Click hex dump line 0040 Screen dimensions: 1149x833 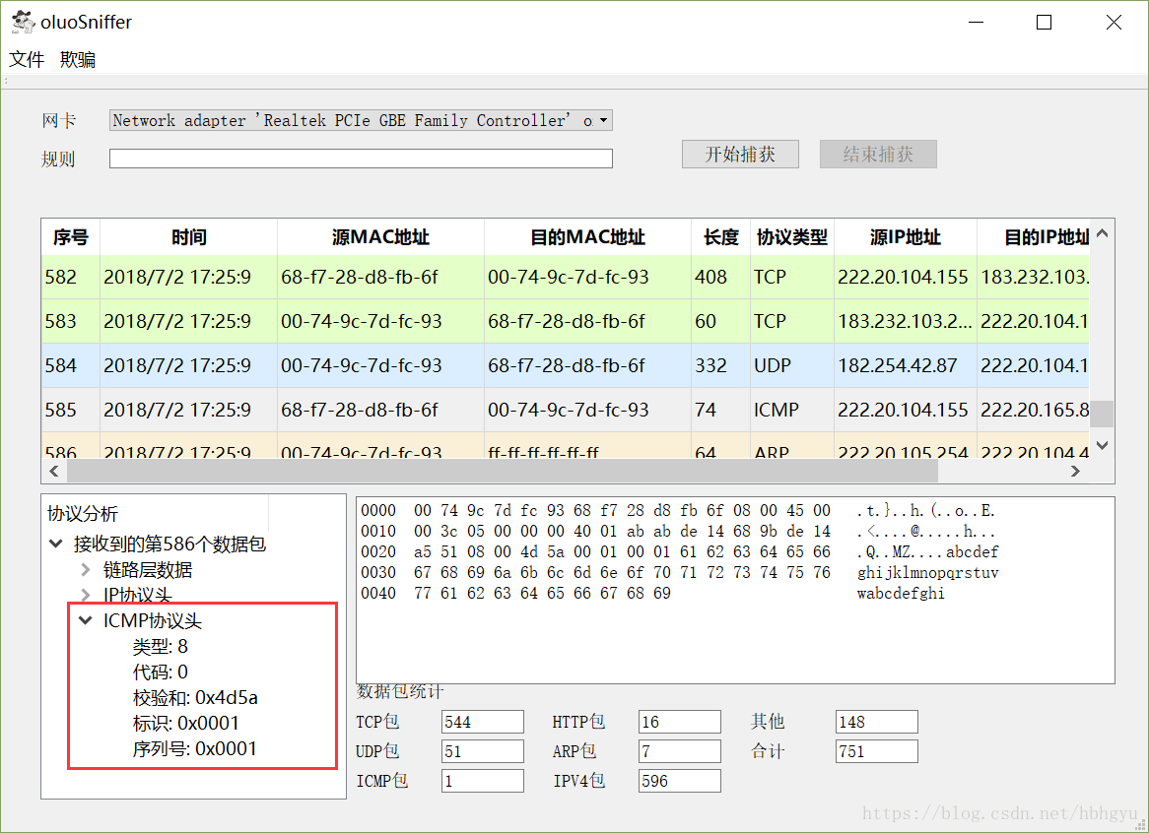(x=652, y=593)
